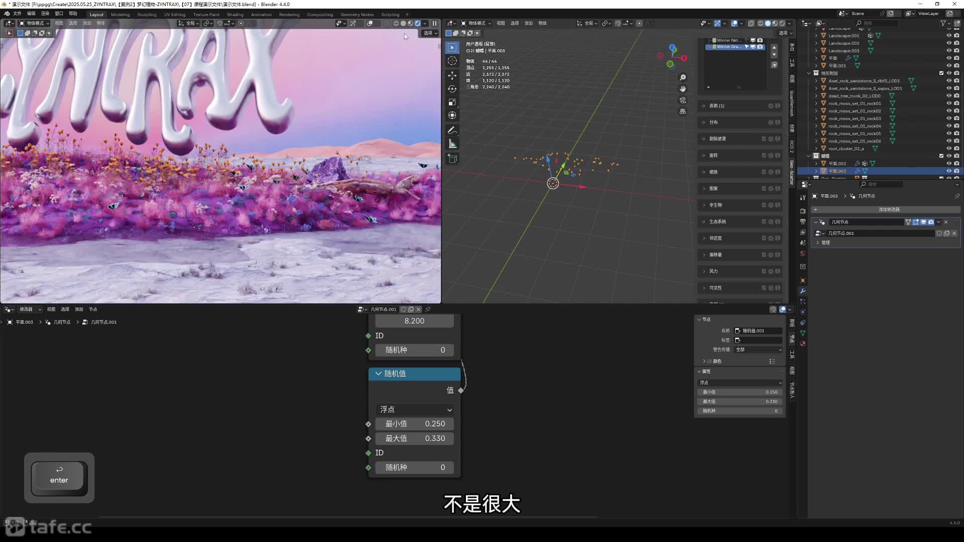
Task: Collapse the 随机值 node header
Action: (379, 374)
